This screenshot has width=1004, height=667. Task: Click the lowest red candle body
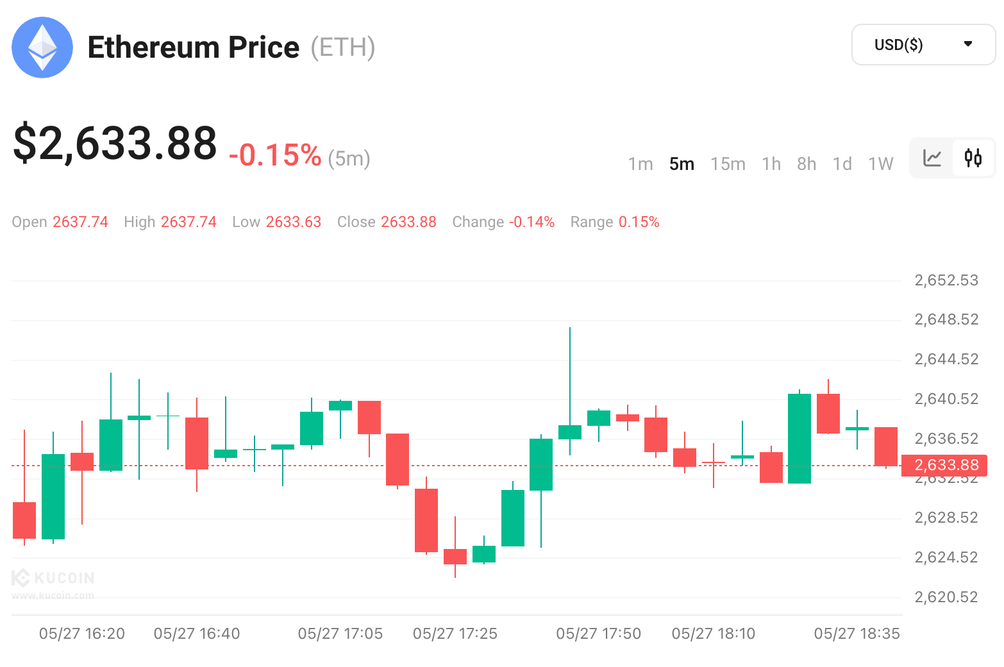[x=455, y=557]
